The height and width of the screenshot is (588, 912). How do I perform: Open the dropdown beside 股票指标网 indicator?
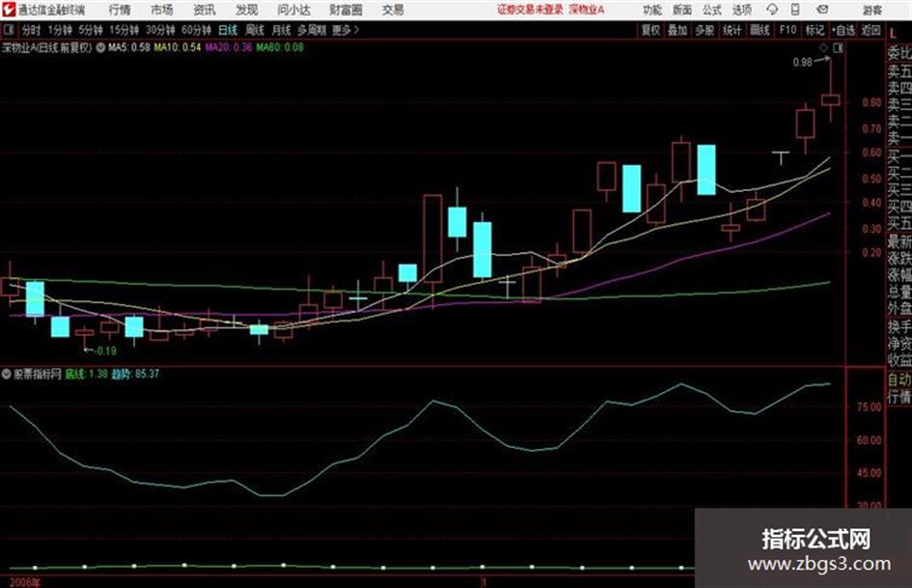(x=7, y=375)
